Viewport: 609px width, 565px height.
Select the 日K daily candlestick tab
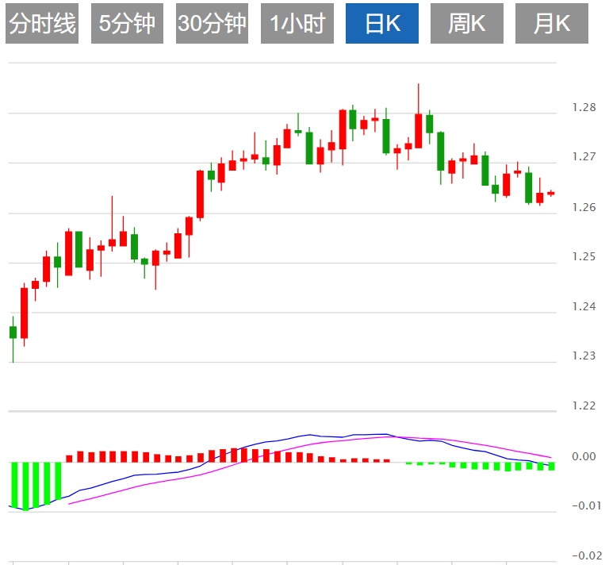(x=382, y=23)
